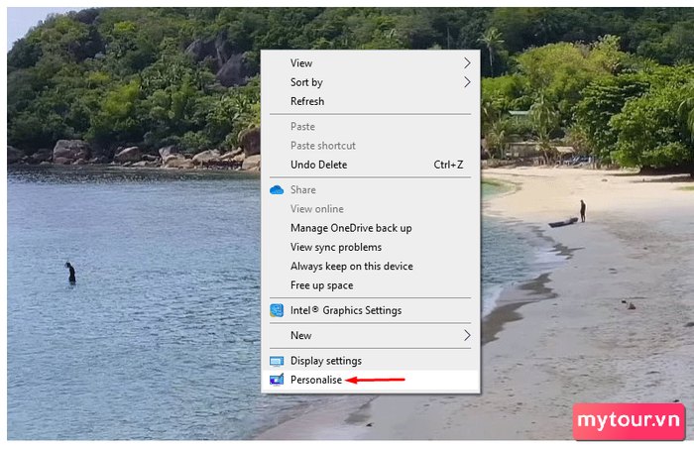694x451 pixels.
Task: Click the mytour.vn logo watermark
Action: click(629, 420)
